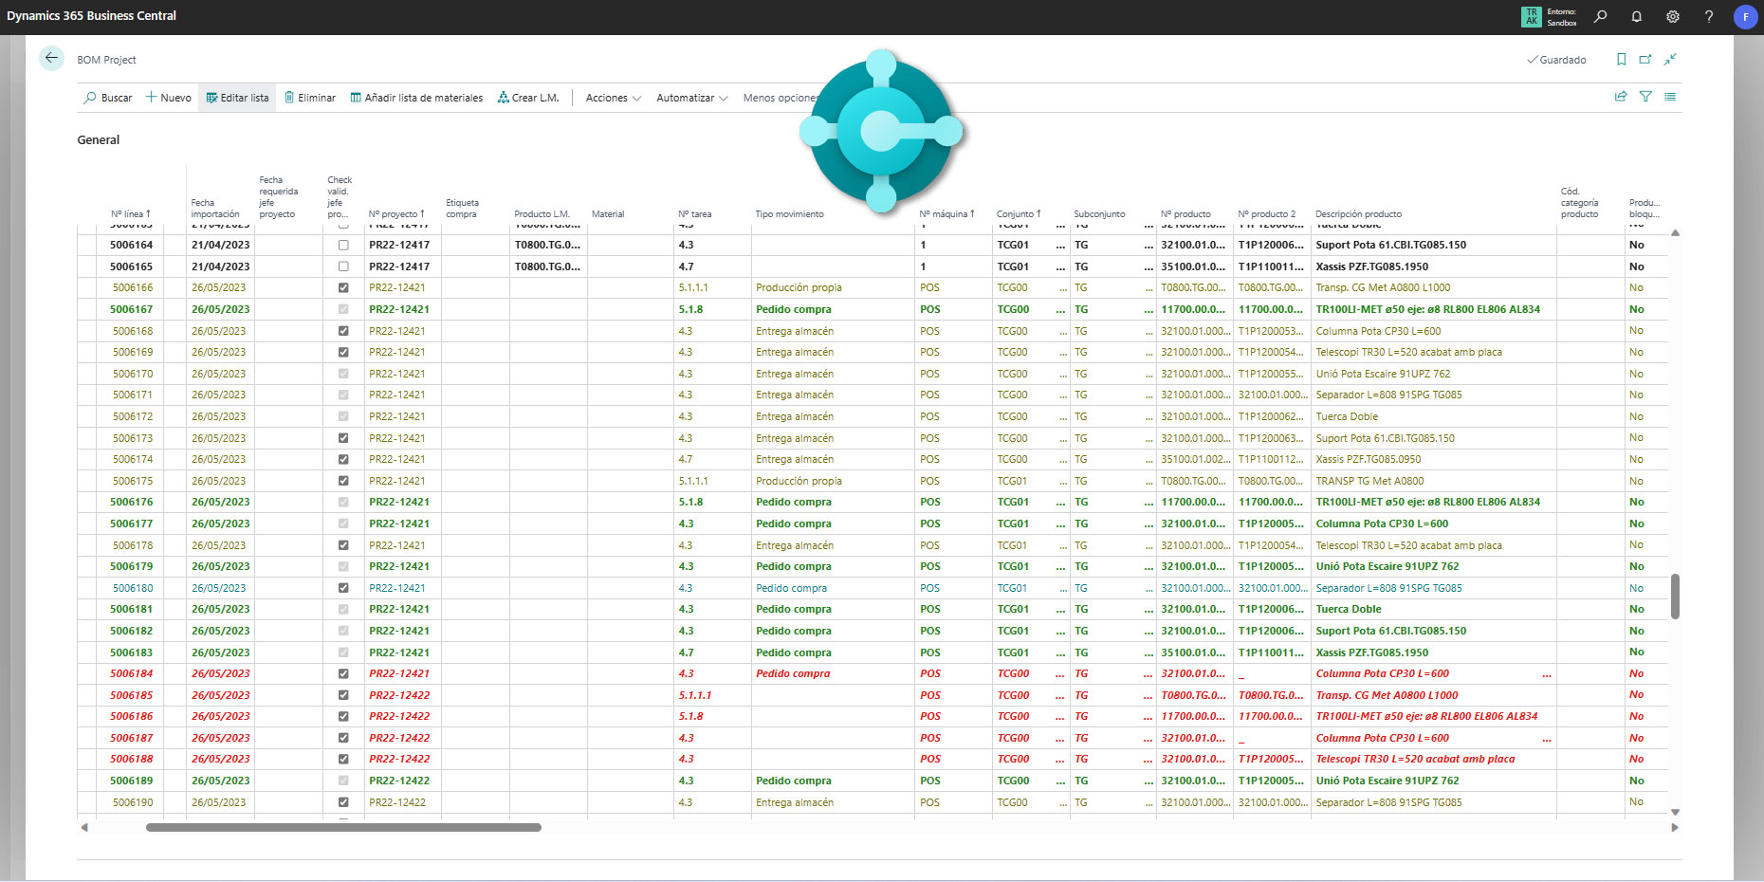This screenshot has width=1764, height=882.
Task: Open the help question mark
Action: [1708, 16]
